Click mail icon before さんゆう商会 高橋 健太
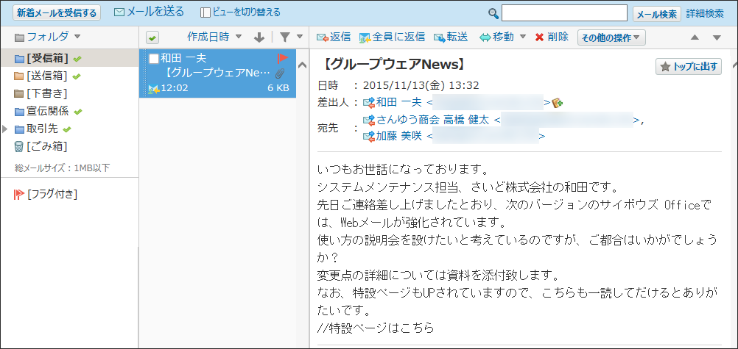738x349 pixels. click(368, 120)
